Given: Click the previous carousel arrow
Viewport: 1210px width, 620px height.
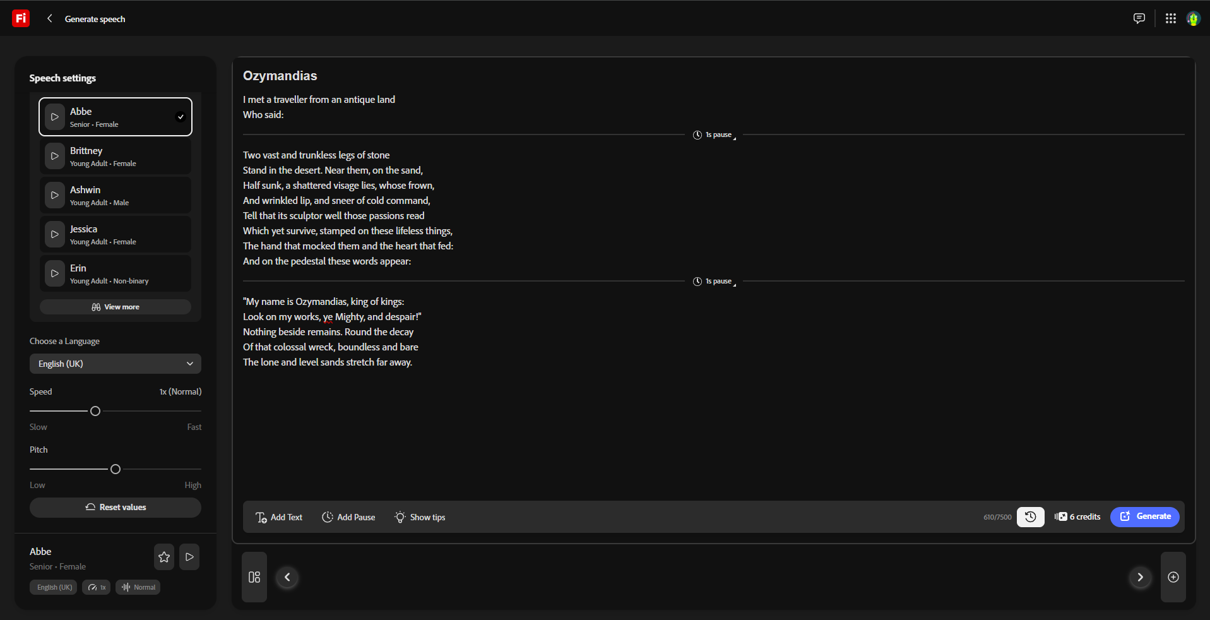Looking at the screenshot, I should pyautogui.click(x=287, y=577).
